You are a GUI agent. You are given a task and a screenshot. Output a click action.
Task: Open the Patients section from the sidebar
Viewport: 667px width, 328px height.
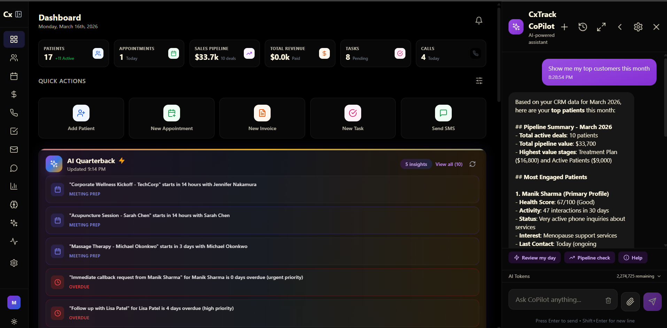pyautogui.click(x=14, y=58)
